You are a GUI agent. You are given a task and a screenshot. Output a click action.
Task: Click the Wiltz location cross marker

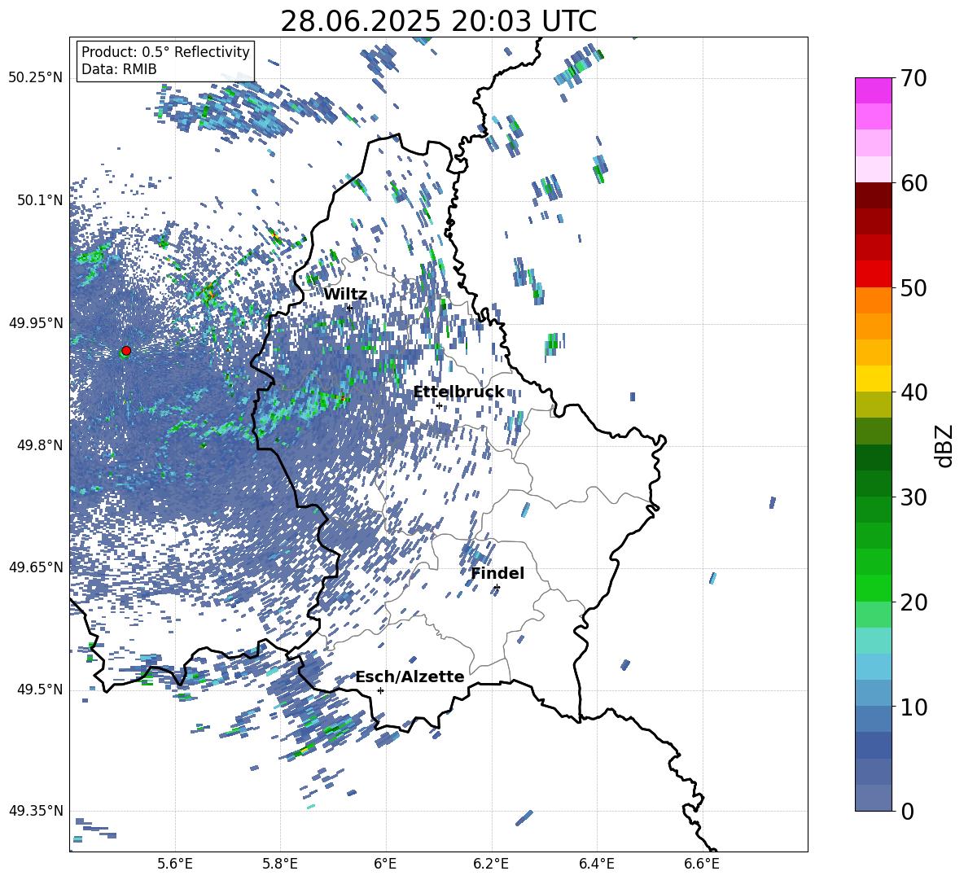349,308
